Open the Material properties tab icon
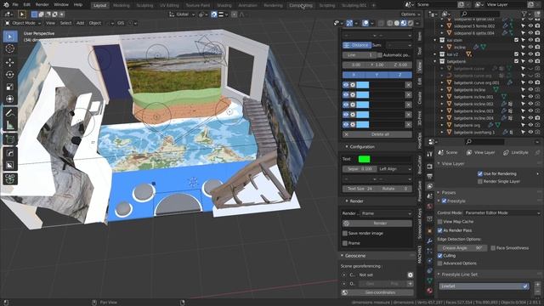The width and height of the screenshot is (544, 306). [429, 291]
